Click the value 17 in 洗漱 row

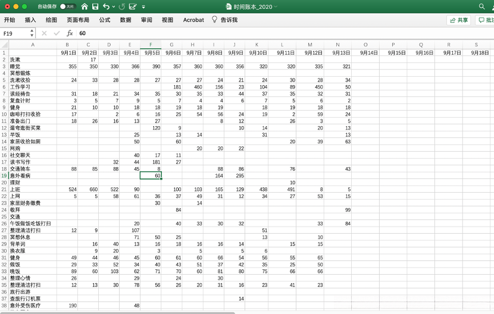pyautogui.click(x=93, y=59)
